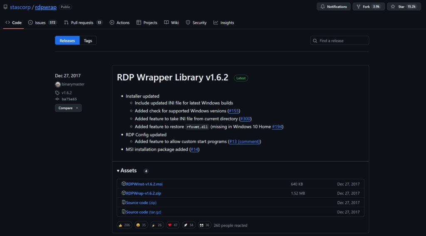
Task: Open binarymaster's profile avatar
Action: tap(57, 84)
